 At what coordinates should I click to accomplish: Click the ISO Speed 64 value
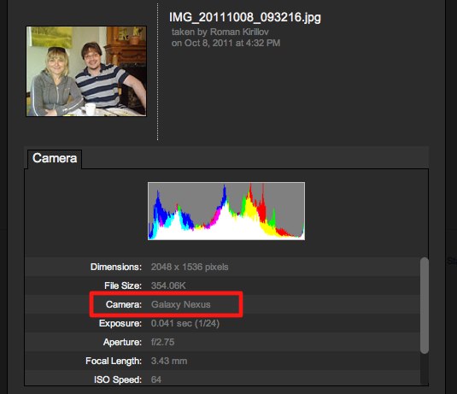coord(156,379)
